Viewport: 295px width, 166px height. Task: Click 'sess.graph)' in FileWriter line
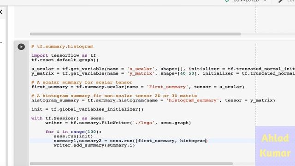point(176,123)
